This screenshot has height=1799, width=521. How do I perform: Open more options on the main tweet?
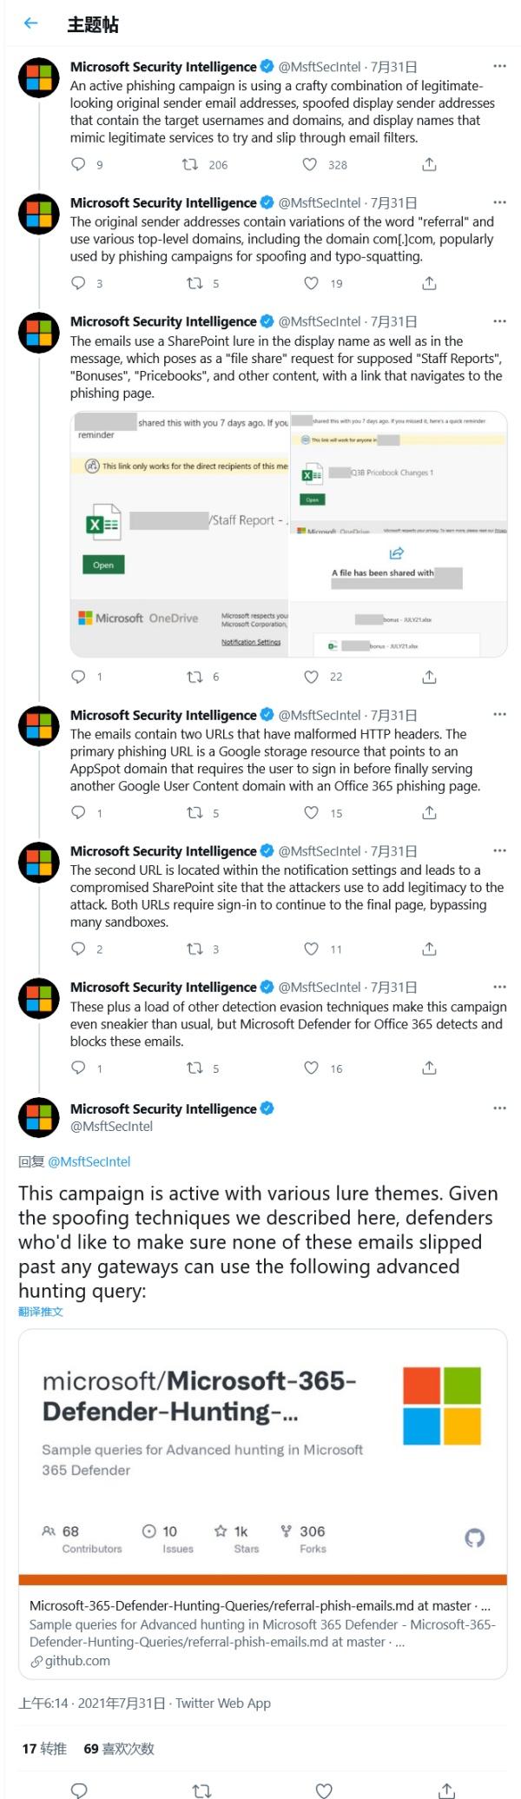click(x=499, y=1108)
